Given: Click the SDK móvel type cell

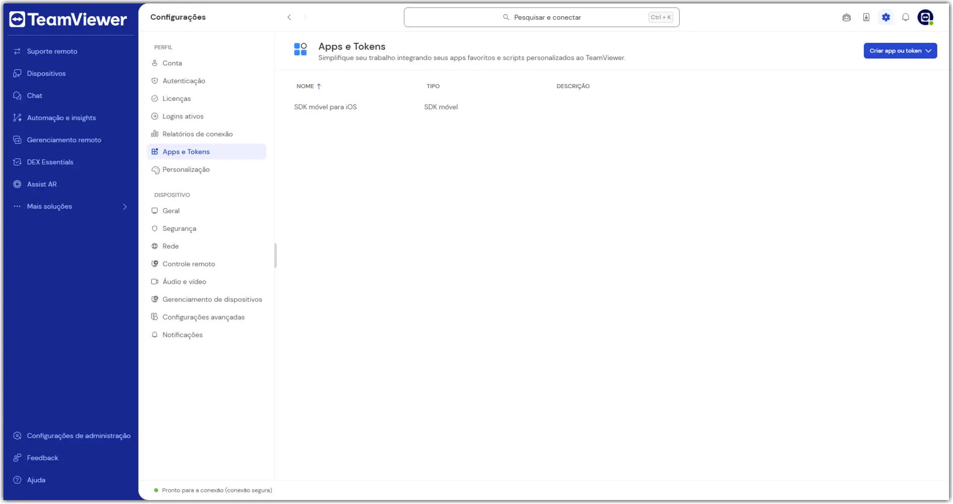Looking at the screenshot, I should (x=441, y=107).
